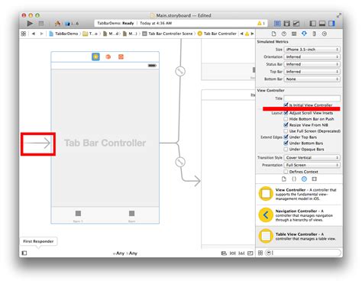The image size is (362, 284).
Task: Toggle Under Top Bars checkbox
Action: tap(286, 137)
